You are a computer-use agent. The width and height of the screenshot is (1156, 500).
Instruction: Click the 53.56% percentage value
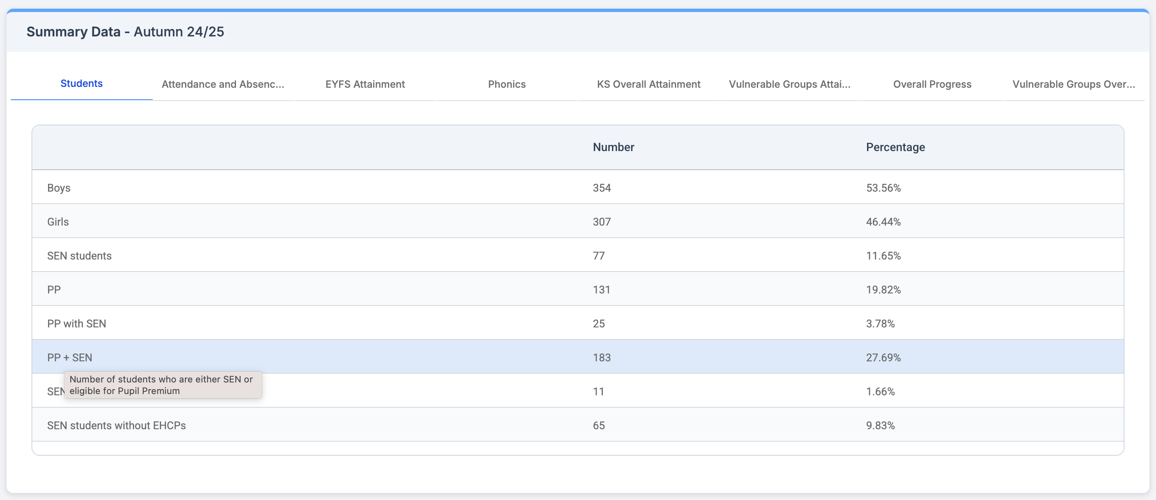(x=883, y=188)
